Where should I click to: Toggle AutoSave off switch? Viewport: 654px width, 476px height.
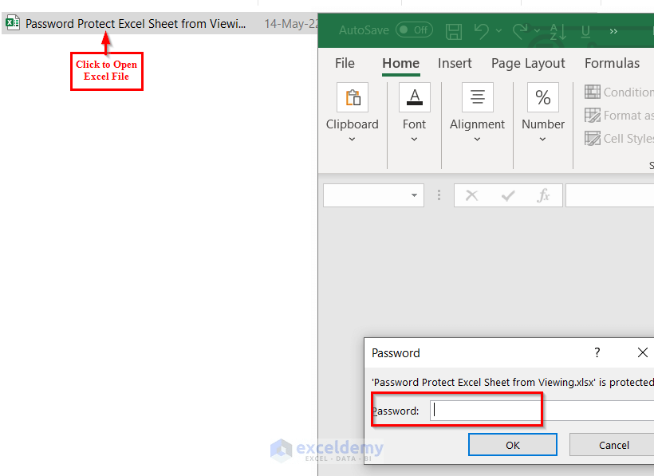pos(414,29)
